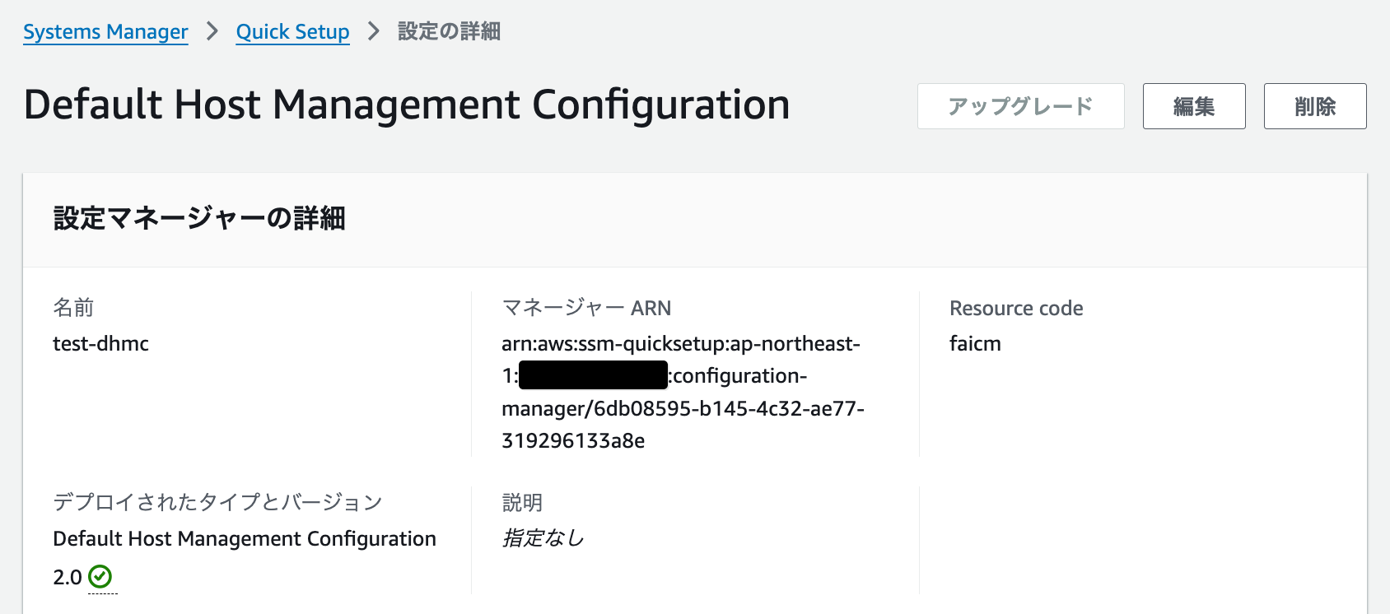This screenshot has width=1390, height=614.
Task: Click the chevron after Quick Setup breadcrumb
Action: pos(374,31)
